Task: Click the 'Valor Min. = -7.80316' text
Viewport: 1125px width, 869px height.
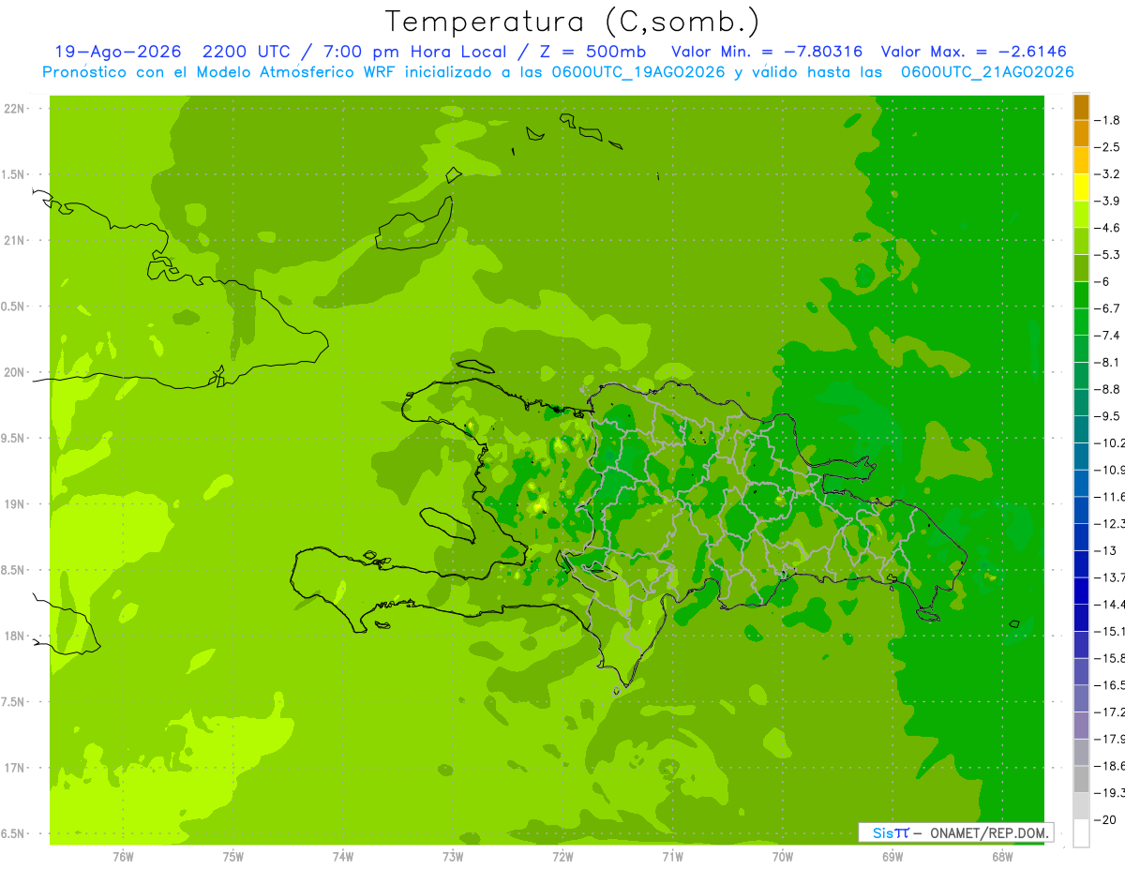Action: 768,52
